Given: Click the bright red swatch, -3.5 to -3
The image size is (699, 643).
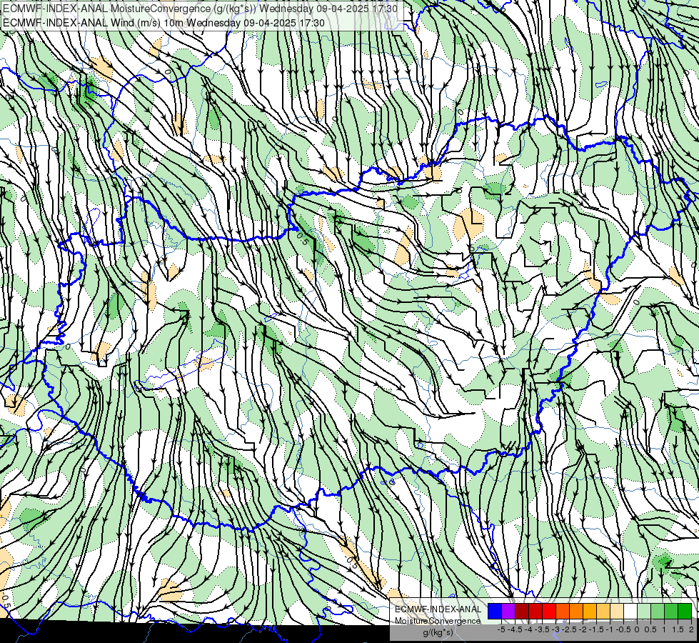Looking at the screenshot, I should (x=549, y=612).
